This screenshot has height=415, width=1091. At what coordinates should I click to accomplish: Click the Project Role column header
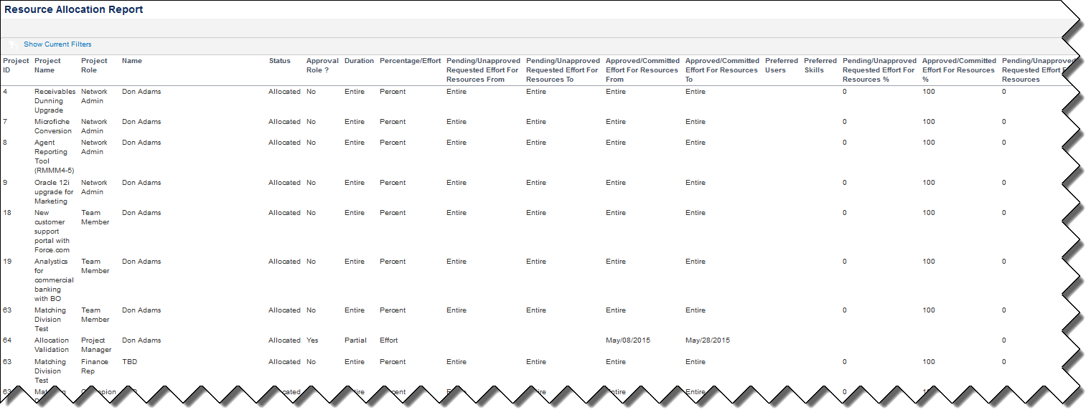pyautogui.click(x=95, y=65)
